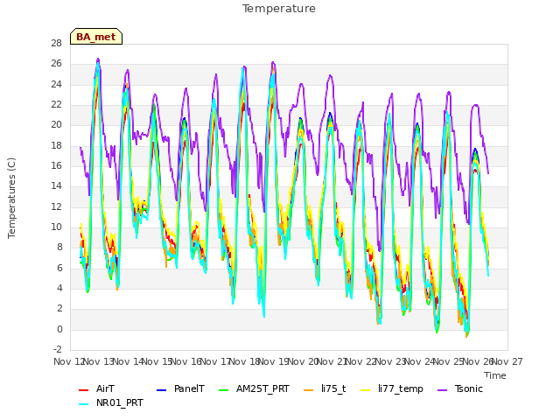Toggle the li77_temp legend entry
560x420 pixels.
coord(392,388)
